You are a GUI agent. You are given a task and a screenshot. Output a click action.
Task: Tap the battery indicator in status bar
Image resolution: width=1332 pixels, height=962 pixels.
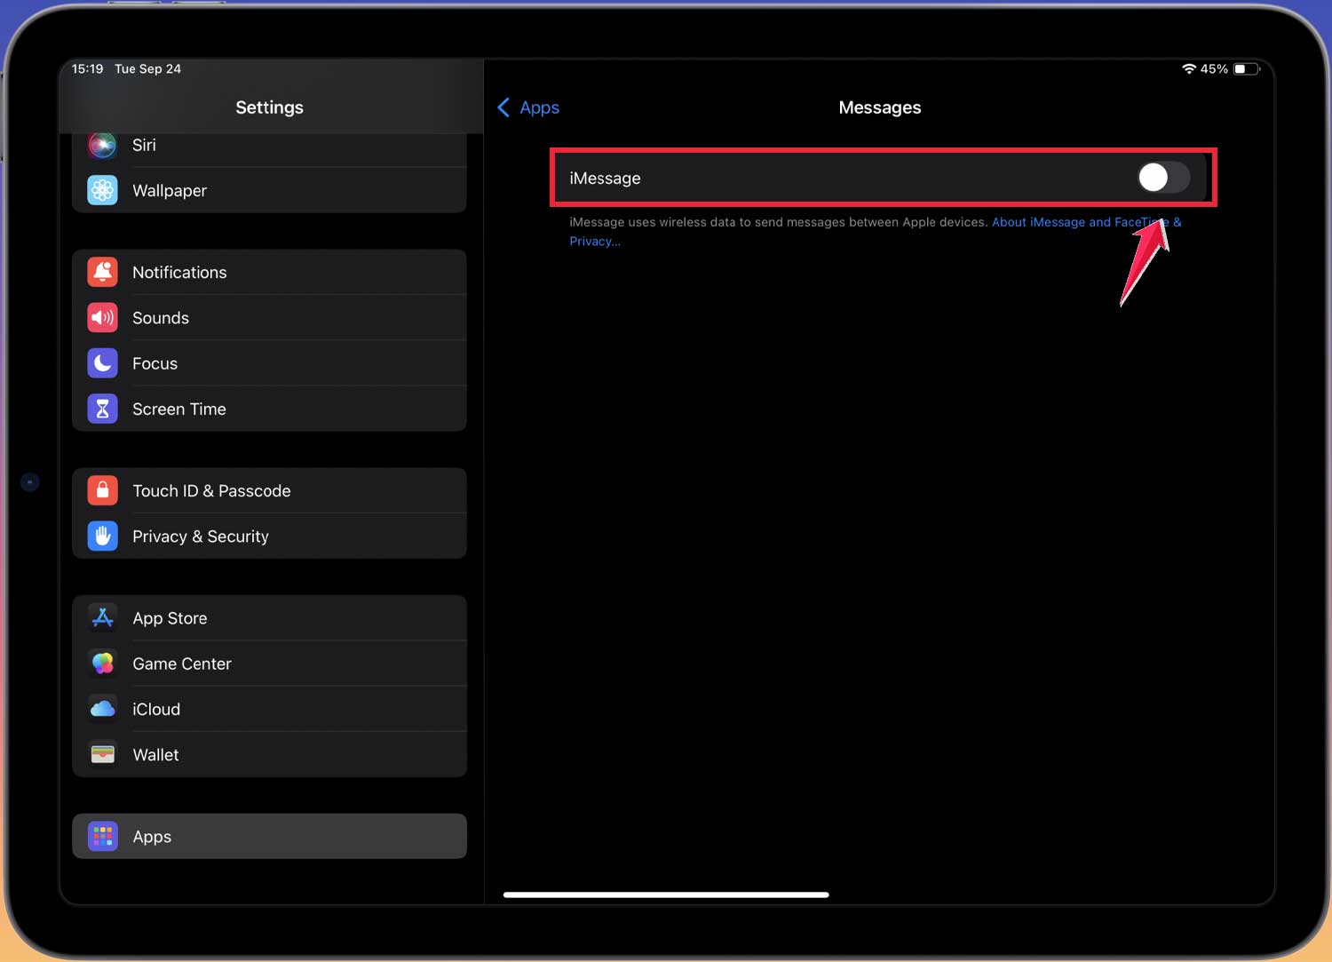point(1246,69)
